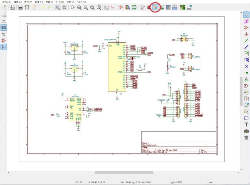Select the Place power port tool
Screen dimensions: 250x185
(246, 34)
